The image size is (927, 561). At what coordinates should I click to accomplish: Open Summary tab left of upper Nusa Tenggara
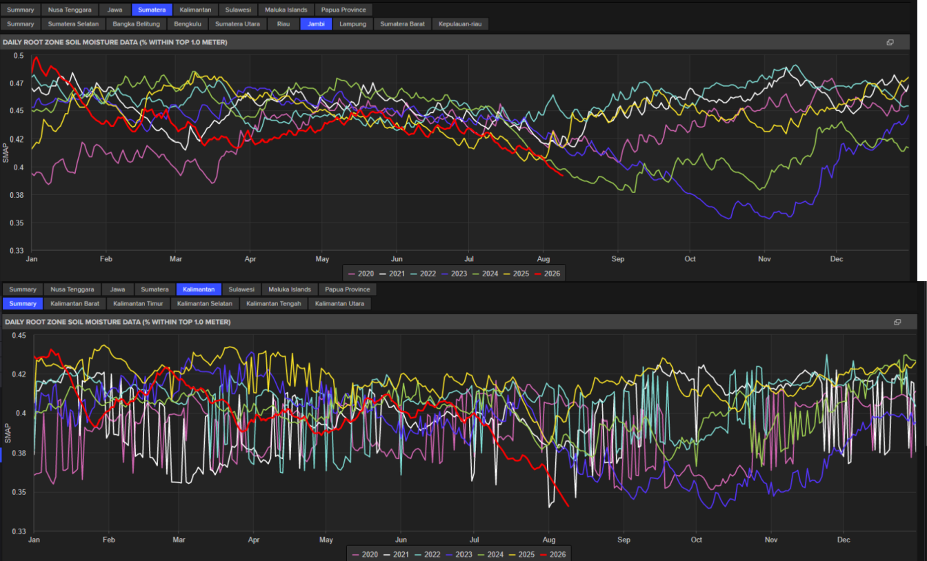(21, 10)
